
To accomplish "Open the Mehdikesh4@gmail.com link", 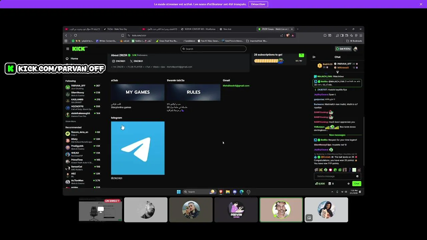I will point(236,86).
